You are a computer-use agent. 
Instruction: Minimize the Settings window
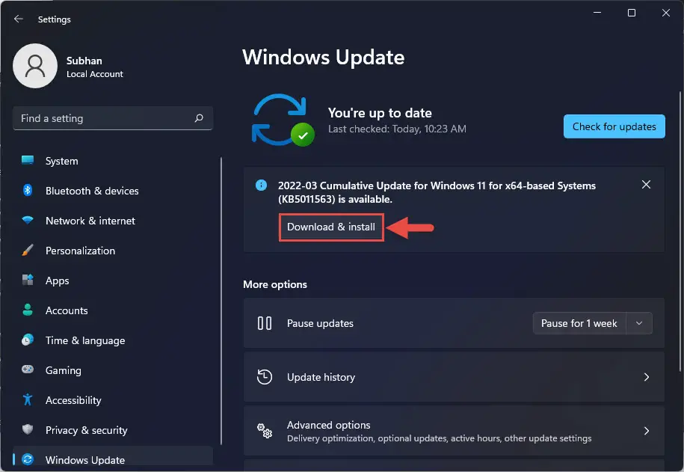[597, 13]
